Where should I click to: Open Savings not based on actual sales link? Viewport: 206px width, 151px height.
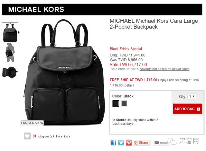click(164, 69)
